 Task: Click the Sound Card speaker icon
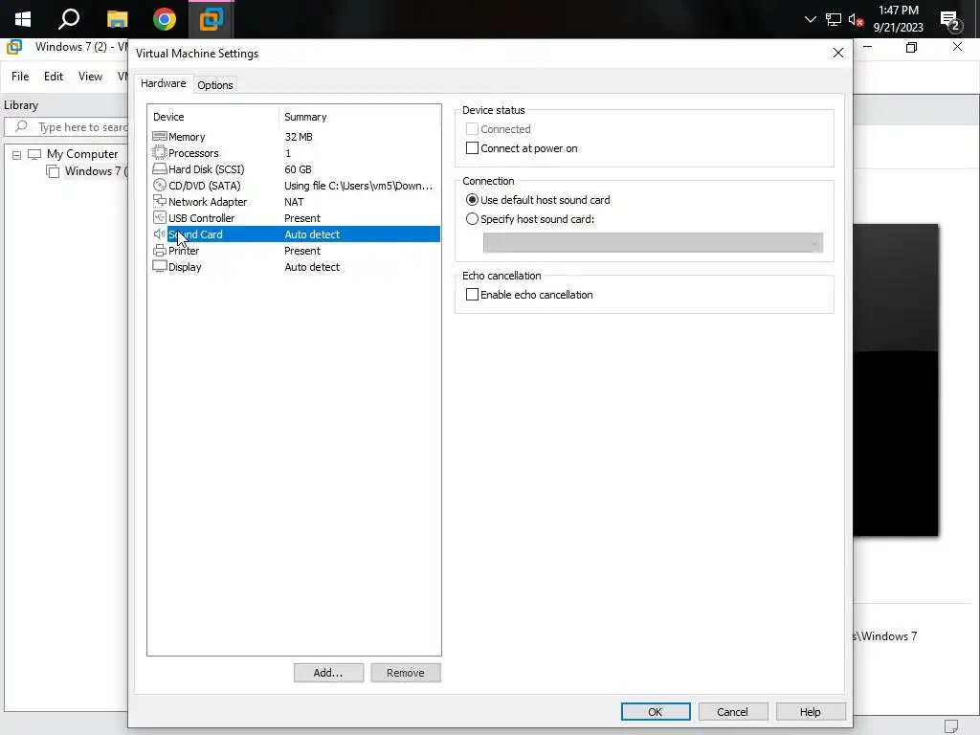160,234
